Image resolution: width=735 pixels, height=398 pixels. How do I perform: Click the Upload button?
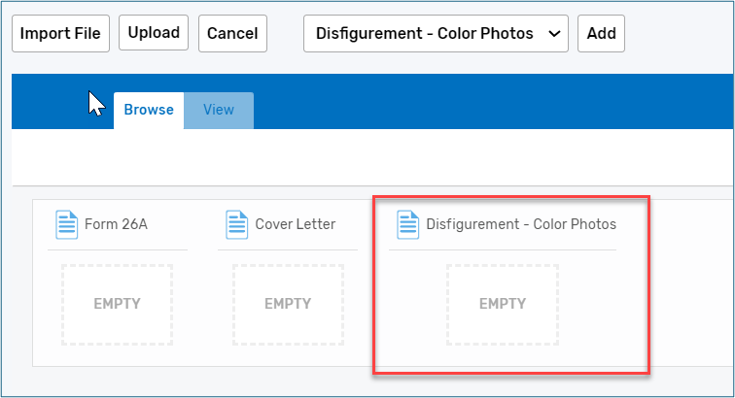[x=154, y=33]
